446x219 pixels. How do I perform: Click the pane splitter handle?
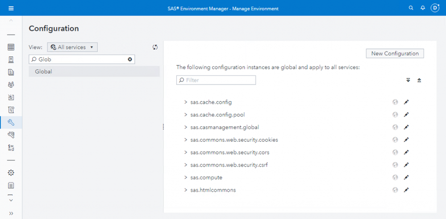pyautogui.click(x=163, y=127)
